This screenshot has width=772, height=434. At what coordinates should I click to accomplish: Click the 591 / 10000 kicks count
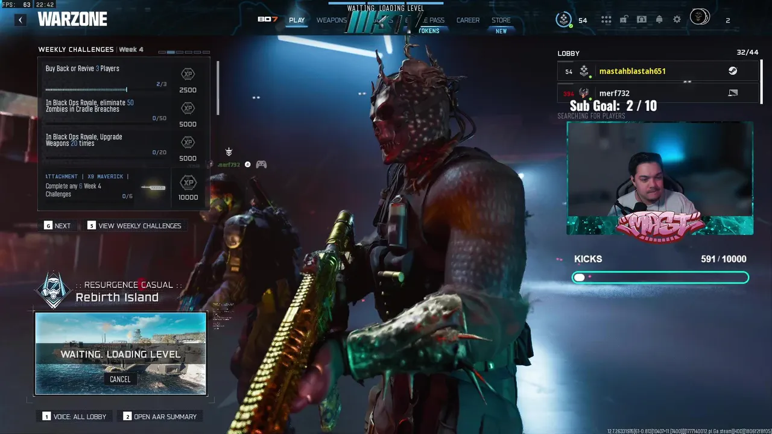pyautogui.click(x=724, y=259)
